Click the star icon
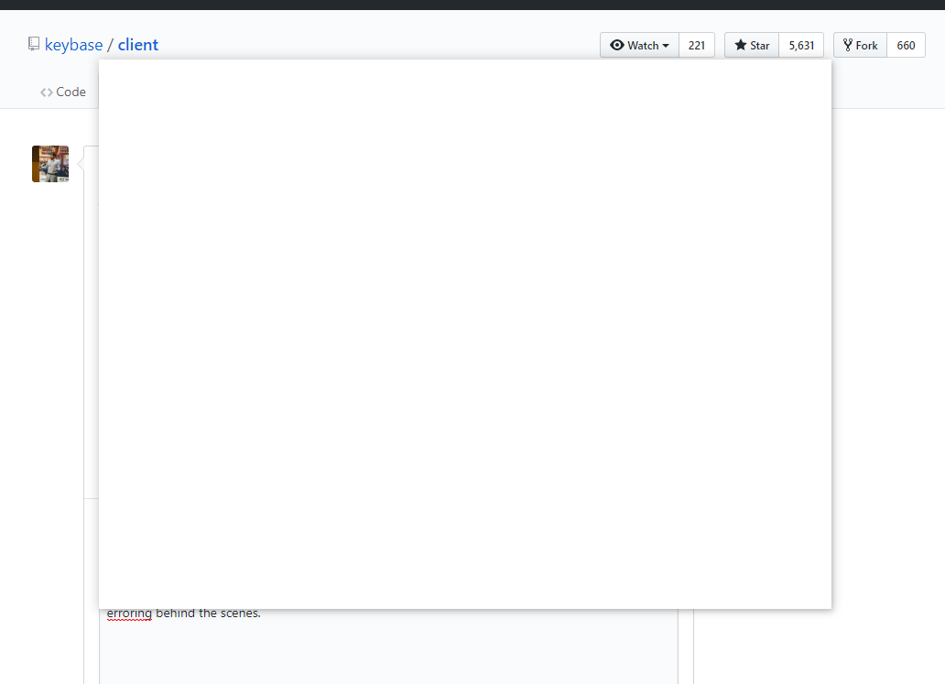 [741, 45]
